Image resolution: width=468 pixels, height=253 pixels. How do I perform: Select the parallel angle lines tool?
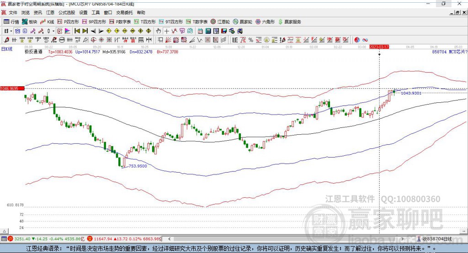click(x=223, y=40)
